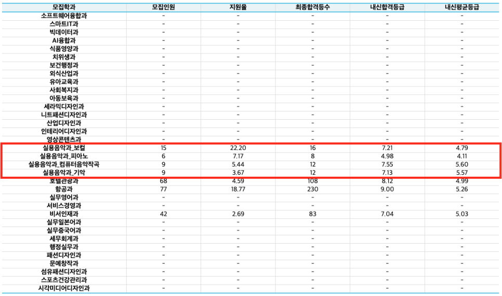Click the 모집인원 column header
The height and width of the screenshot is (296, 502).
click(163, 7)
